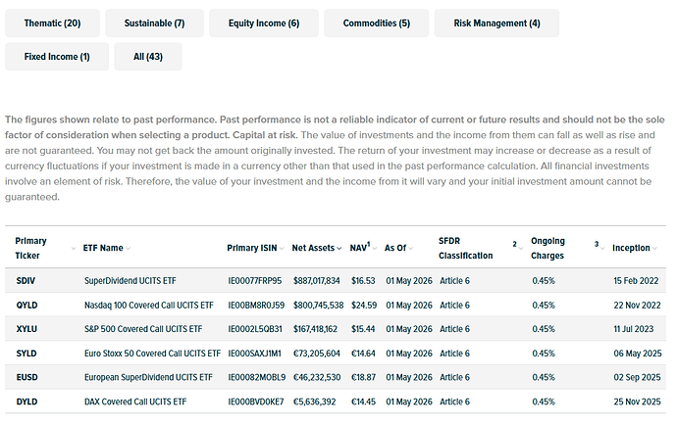Click NAV value $15.44
This screenshot has width=677, height=426.
[x=363, y=329]
